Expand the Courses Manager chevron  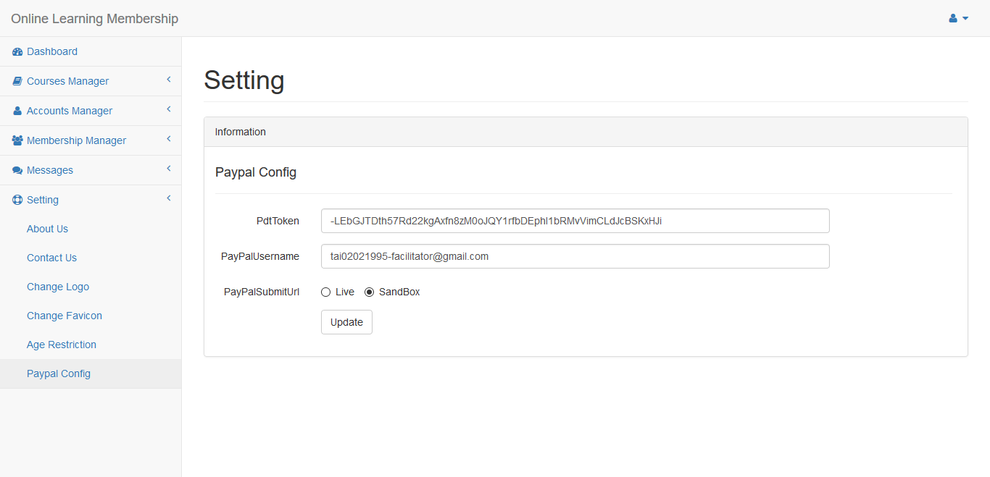click(x=169, y=80)
